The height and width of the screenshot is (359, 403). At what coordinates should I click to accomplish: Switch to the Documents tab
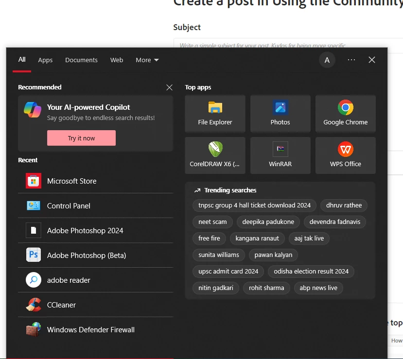tap(81, 60)
